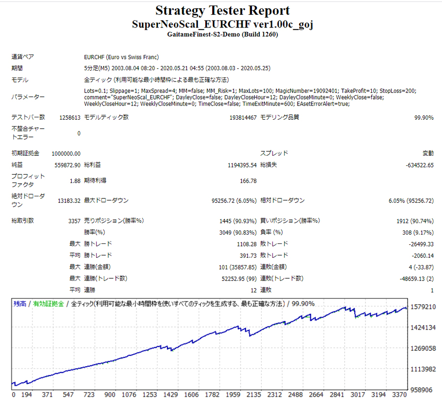This screenshot has height=400, width=442.
Task: Click the 1113982 y-axis label
Action: tap(423, 369)
